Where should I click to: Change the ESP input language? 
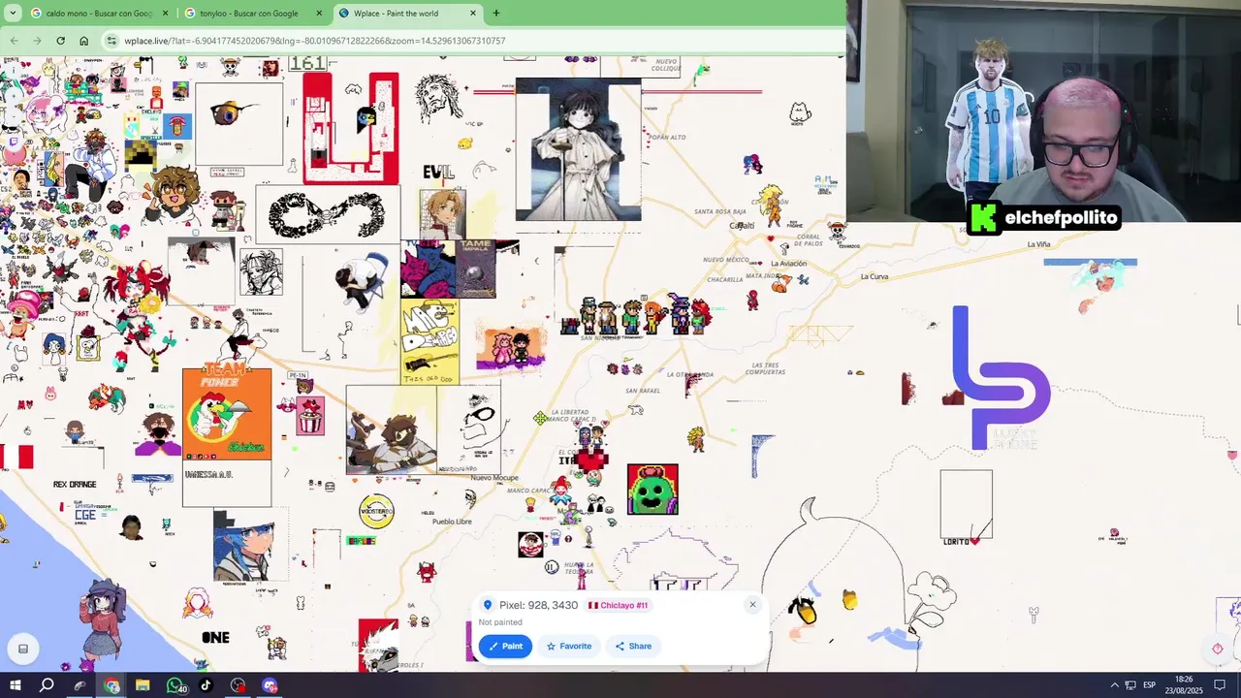pos(1150,685)
